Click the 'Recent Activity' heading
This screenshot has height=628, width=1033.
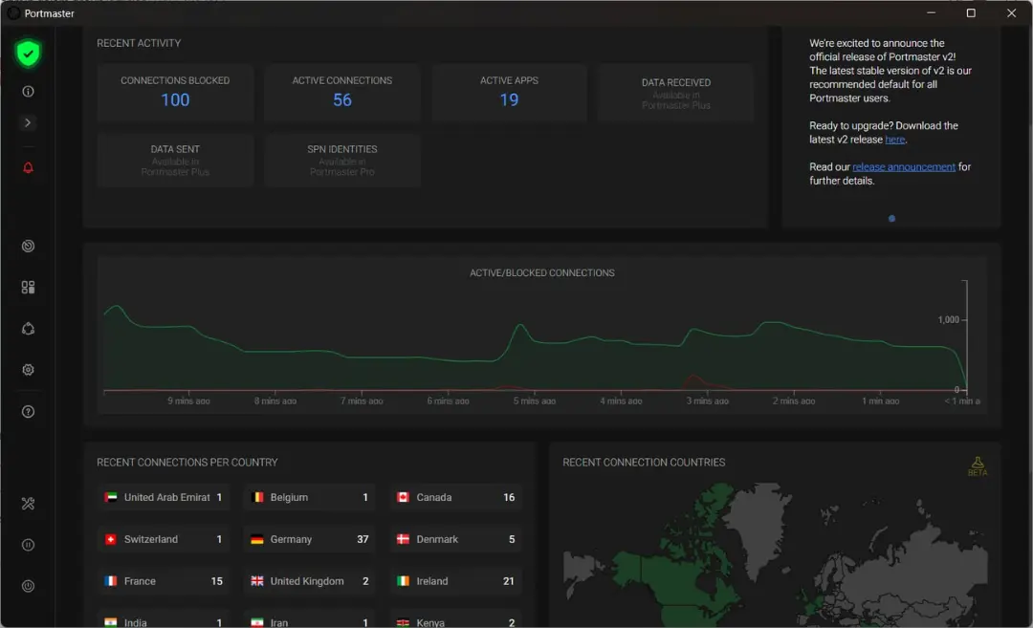(x=139, y=43)
